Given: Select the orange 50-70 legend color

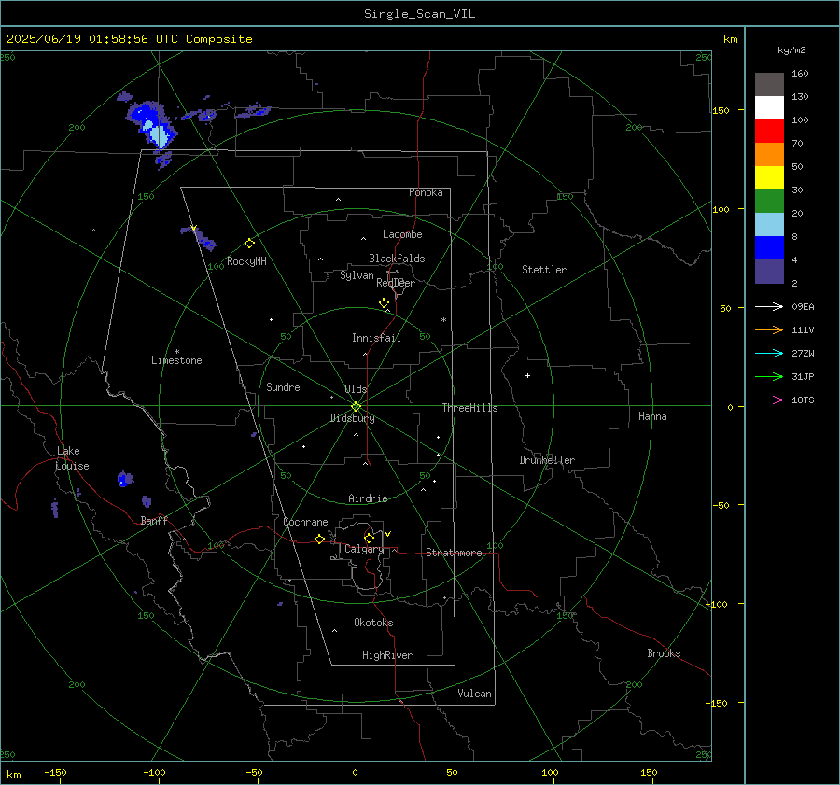Looking at the screenshot, I should (x=769, y=154).
